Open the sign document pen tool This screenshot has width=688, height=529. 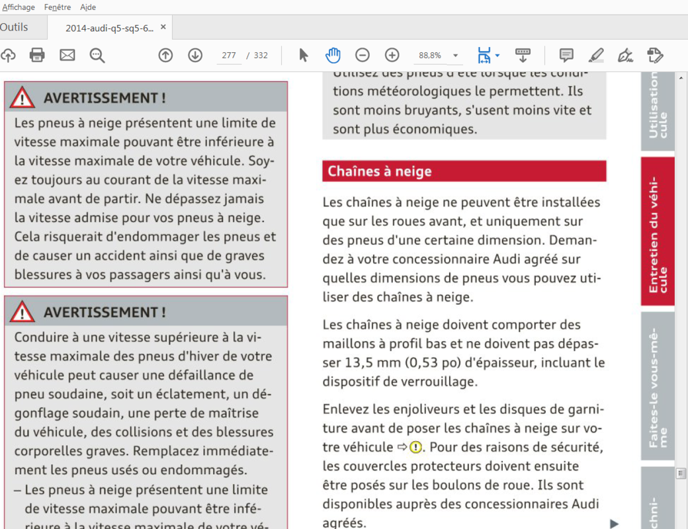click(x=625, y=55)
